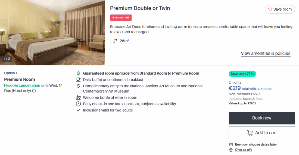Click the heart icon on Save room
The height and width of the screenshot is (155, 299).
pos(270,9)
